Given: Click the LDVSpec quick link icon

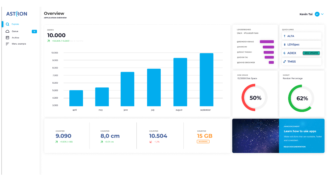Looking at the screenshot, I should (284, 44).
